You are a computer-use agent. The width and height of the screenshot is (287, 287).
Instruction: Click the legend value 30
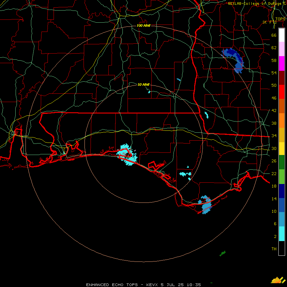point(274,148)
